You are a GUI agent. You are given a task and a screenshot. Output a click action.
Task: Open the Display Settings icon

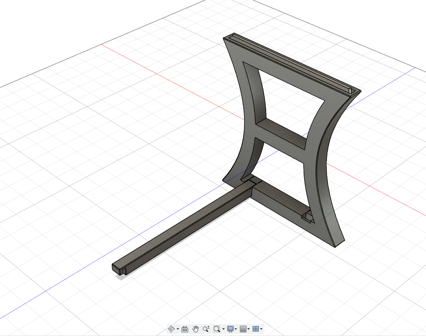point(230,329)
